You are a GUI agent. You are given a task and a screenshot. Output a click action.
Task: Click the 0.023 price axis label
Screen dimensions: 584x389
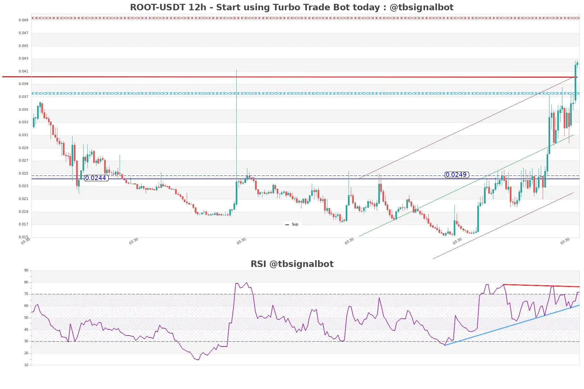click(23, 186)
